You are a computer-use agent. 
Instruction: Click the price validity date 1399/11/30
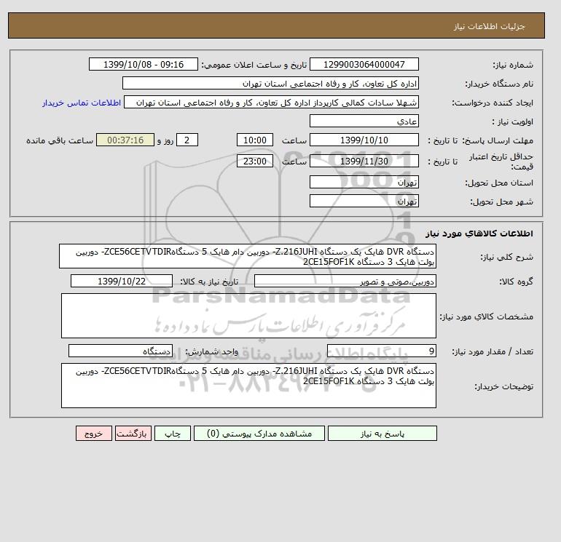tap(364, 161)
